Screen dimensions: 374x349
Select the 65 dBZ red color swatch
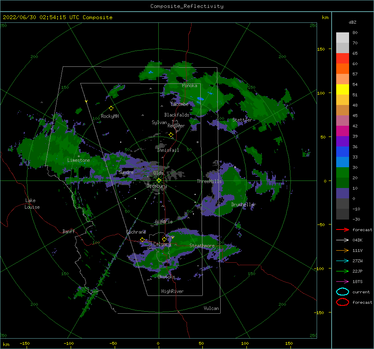[x=342, y=58]
